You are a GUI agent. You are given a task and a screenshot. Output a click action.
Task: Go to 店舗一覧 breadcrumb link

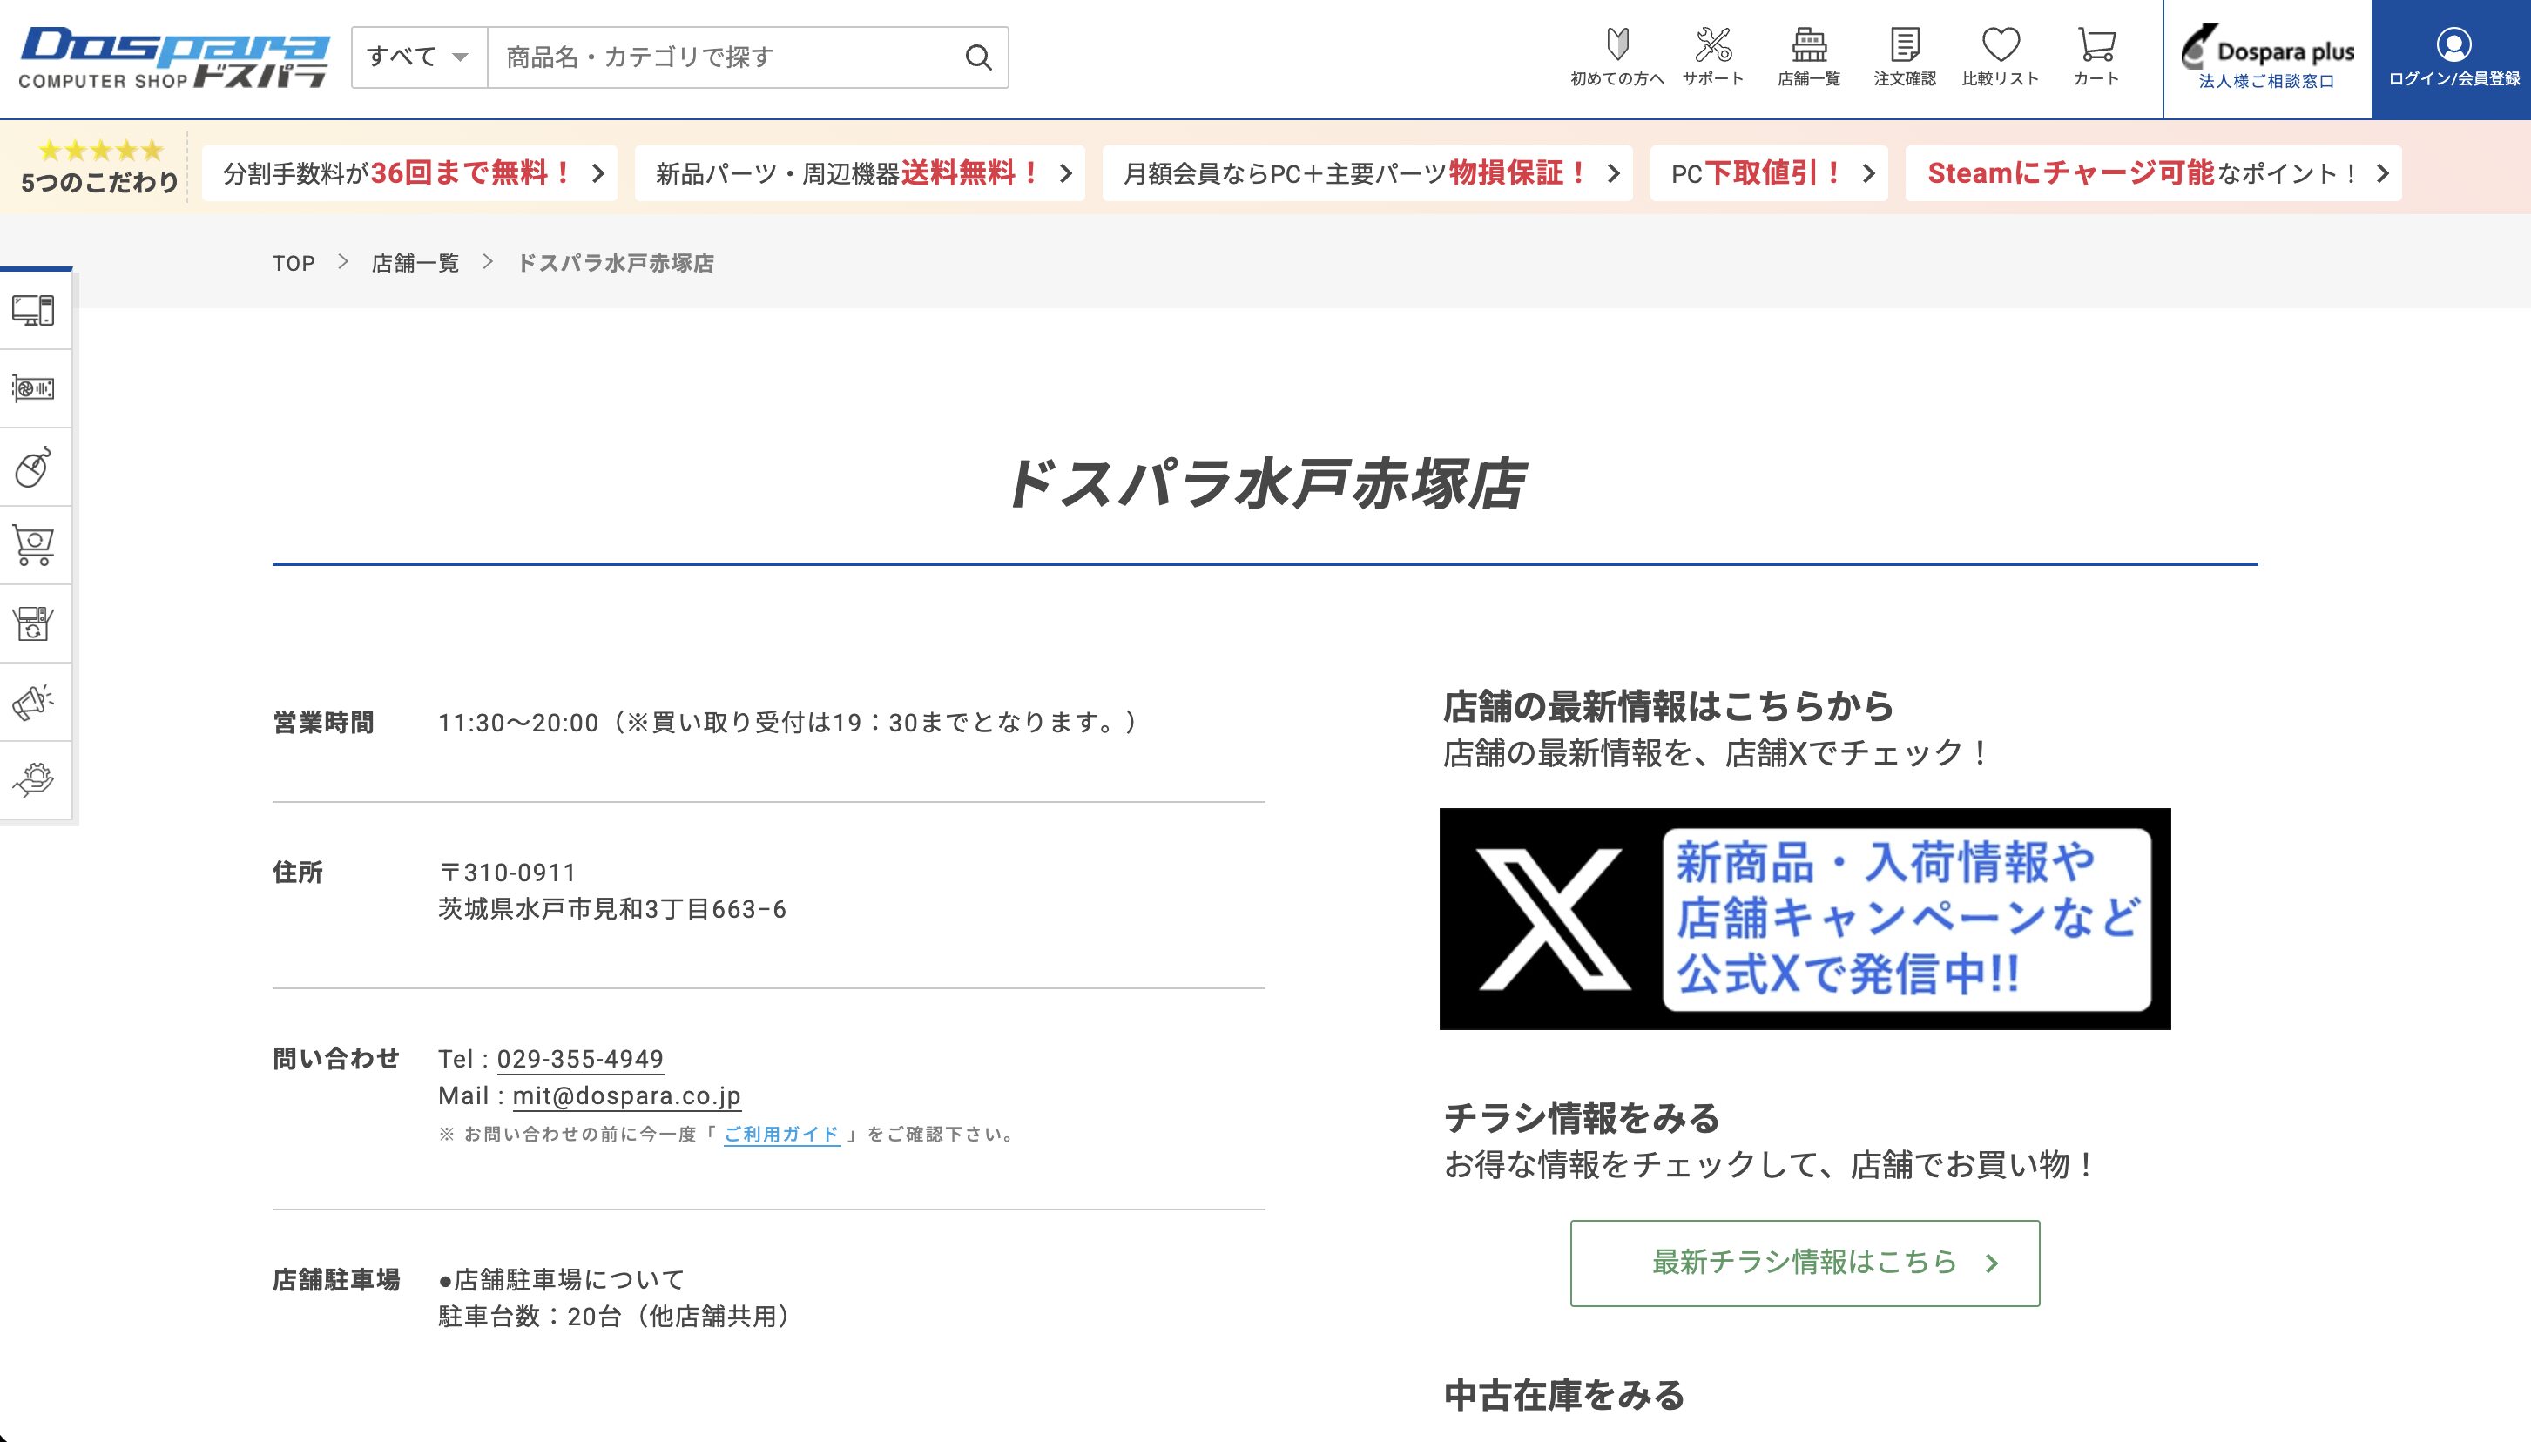415,264
